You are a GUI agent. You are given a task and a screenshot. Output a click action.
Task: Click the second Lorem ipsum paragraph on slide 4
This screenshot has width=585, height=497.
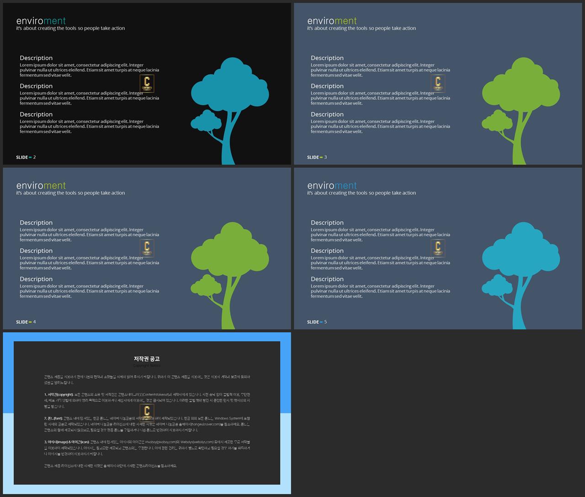[x=90, y=263]
